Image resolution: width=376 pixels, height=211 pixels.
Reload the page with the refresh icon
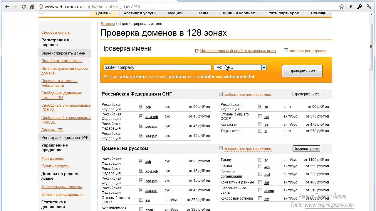click(24, 6)
